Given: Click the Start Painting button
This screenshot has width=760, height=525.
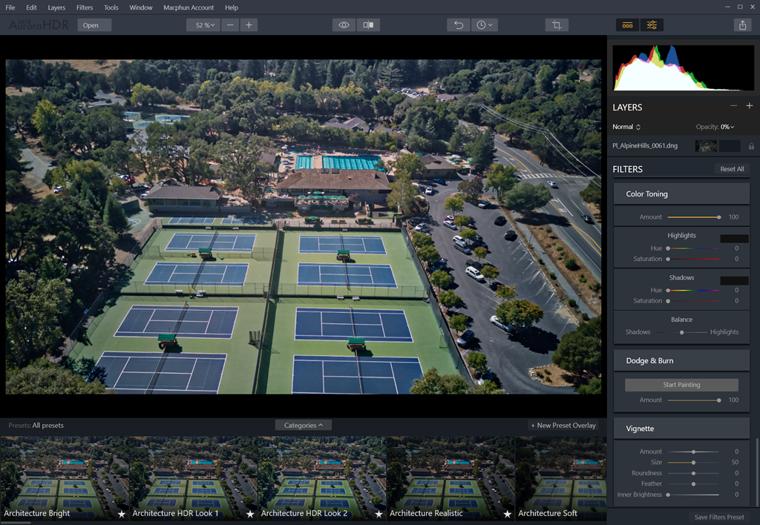Looking at the screenshot, I should pyautogui.click(x=680, y=384).
